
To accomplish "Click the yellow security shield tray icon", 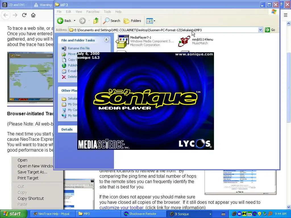I will [260, 214].
